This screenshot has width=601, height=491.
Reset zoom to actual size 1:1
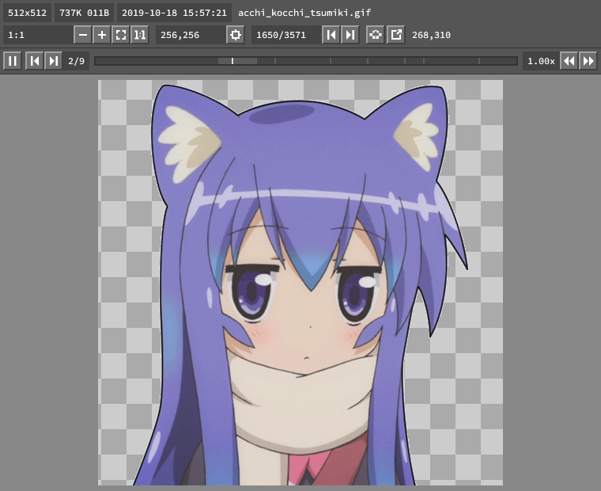139,35
